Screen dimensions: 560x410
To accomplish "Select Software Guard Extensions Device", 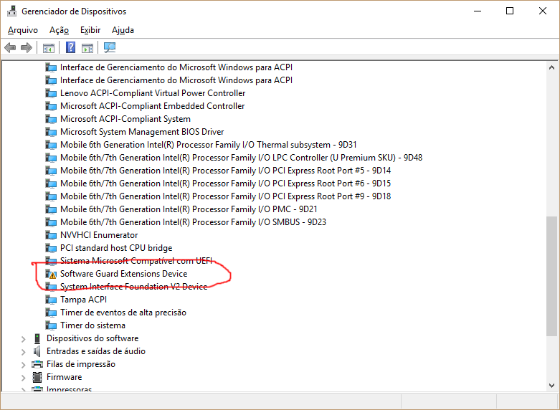I will [x=123, y=274].
